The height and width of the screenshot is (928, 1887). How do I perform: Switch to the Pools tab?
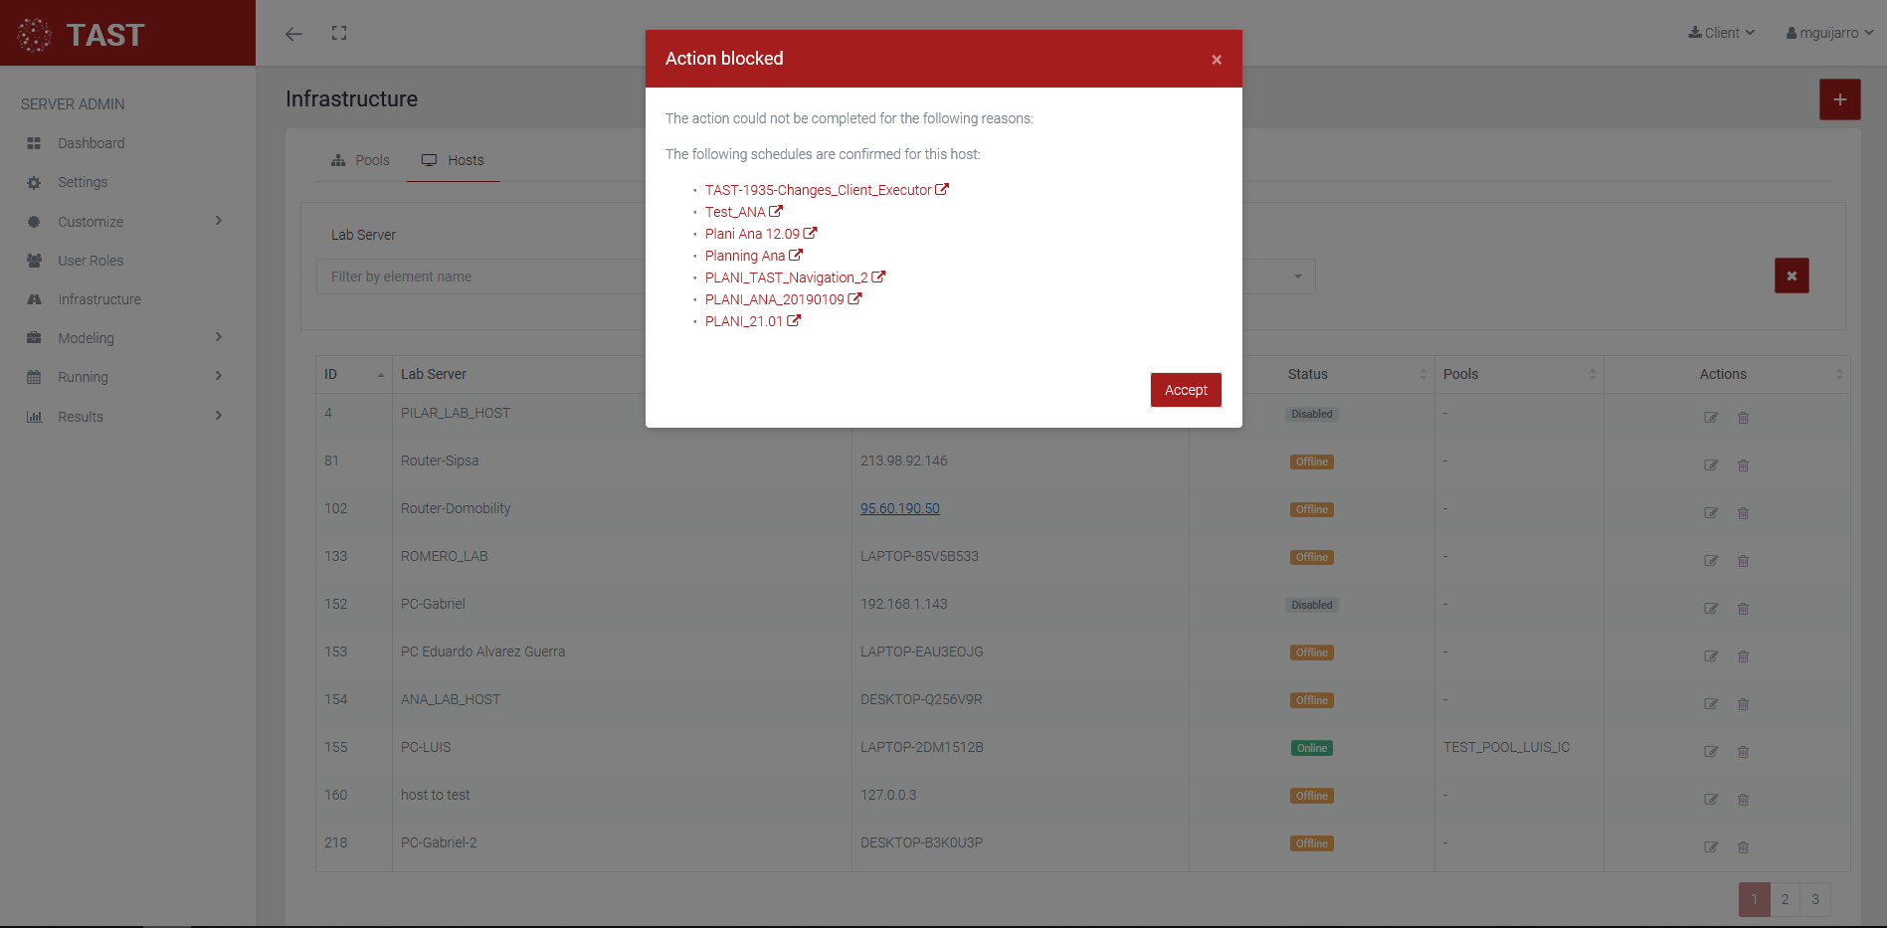(361, 160)
